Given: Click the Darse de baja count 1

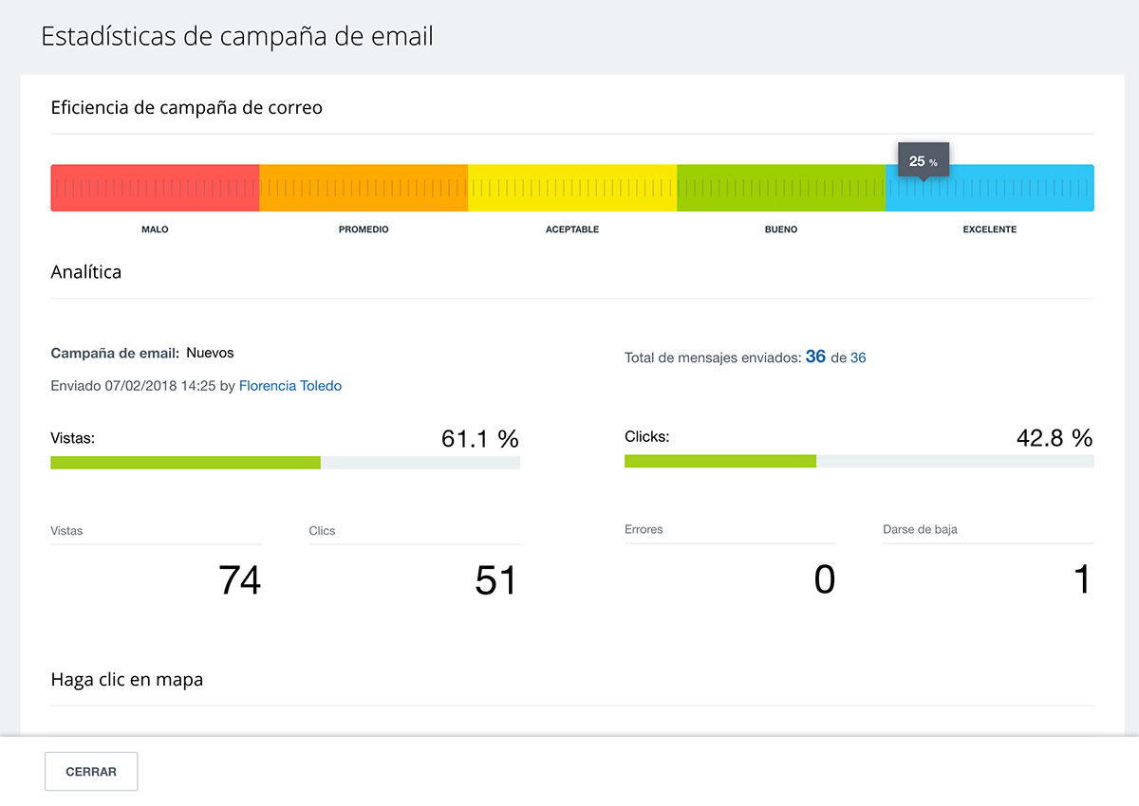Looking at the screenshot, I should point(1081,579).
